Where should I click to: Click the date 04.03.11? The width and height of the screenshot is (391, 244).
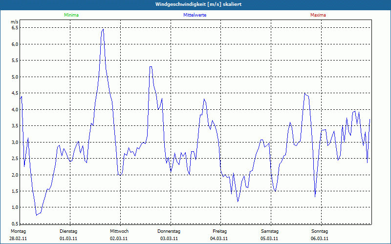(219, 239)
